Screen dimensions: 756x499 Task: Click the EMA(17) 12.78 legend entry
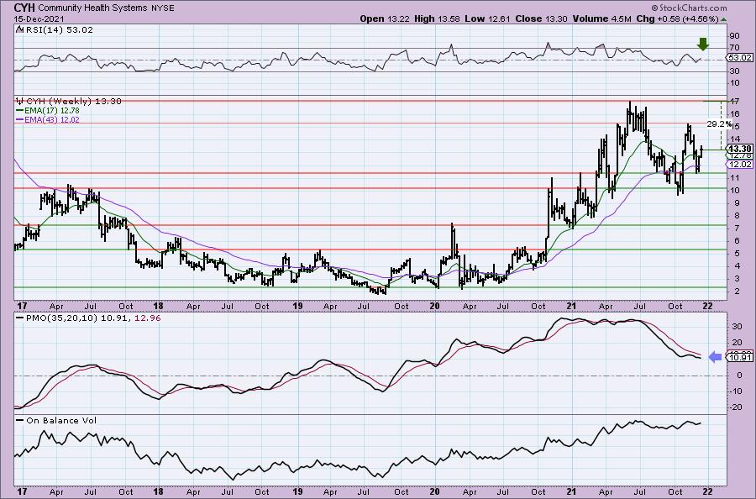coord(52,110)
